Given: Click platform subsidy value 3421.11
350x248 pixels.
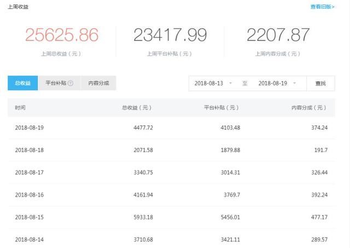Looking at the screenshot, I should point(230,239).
